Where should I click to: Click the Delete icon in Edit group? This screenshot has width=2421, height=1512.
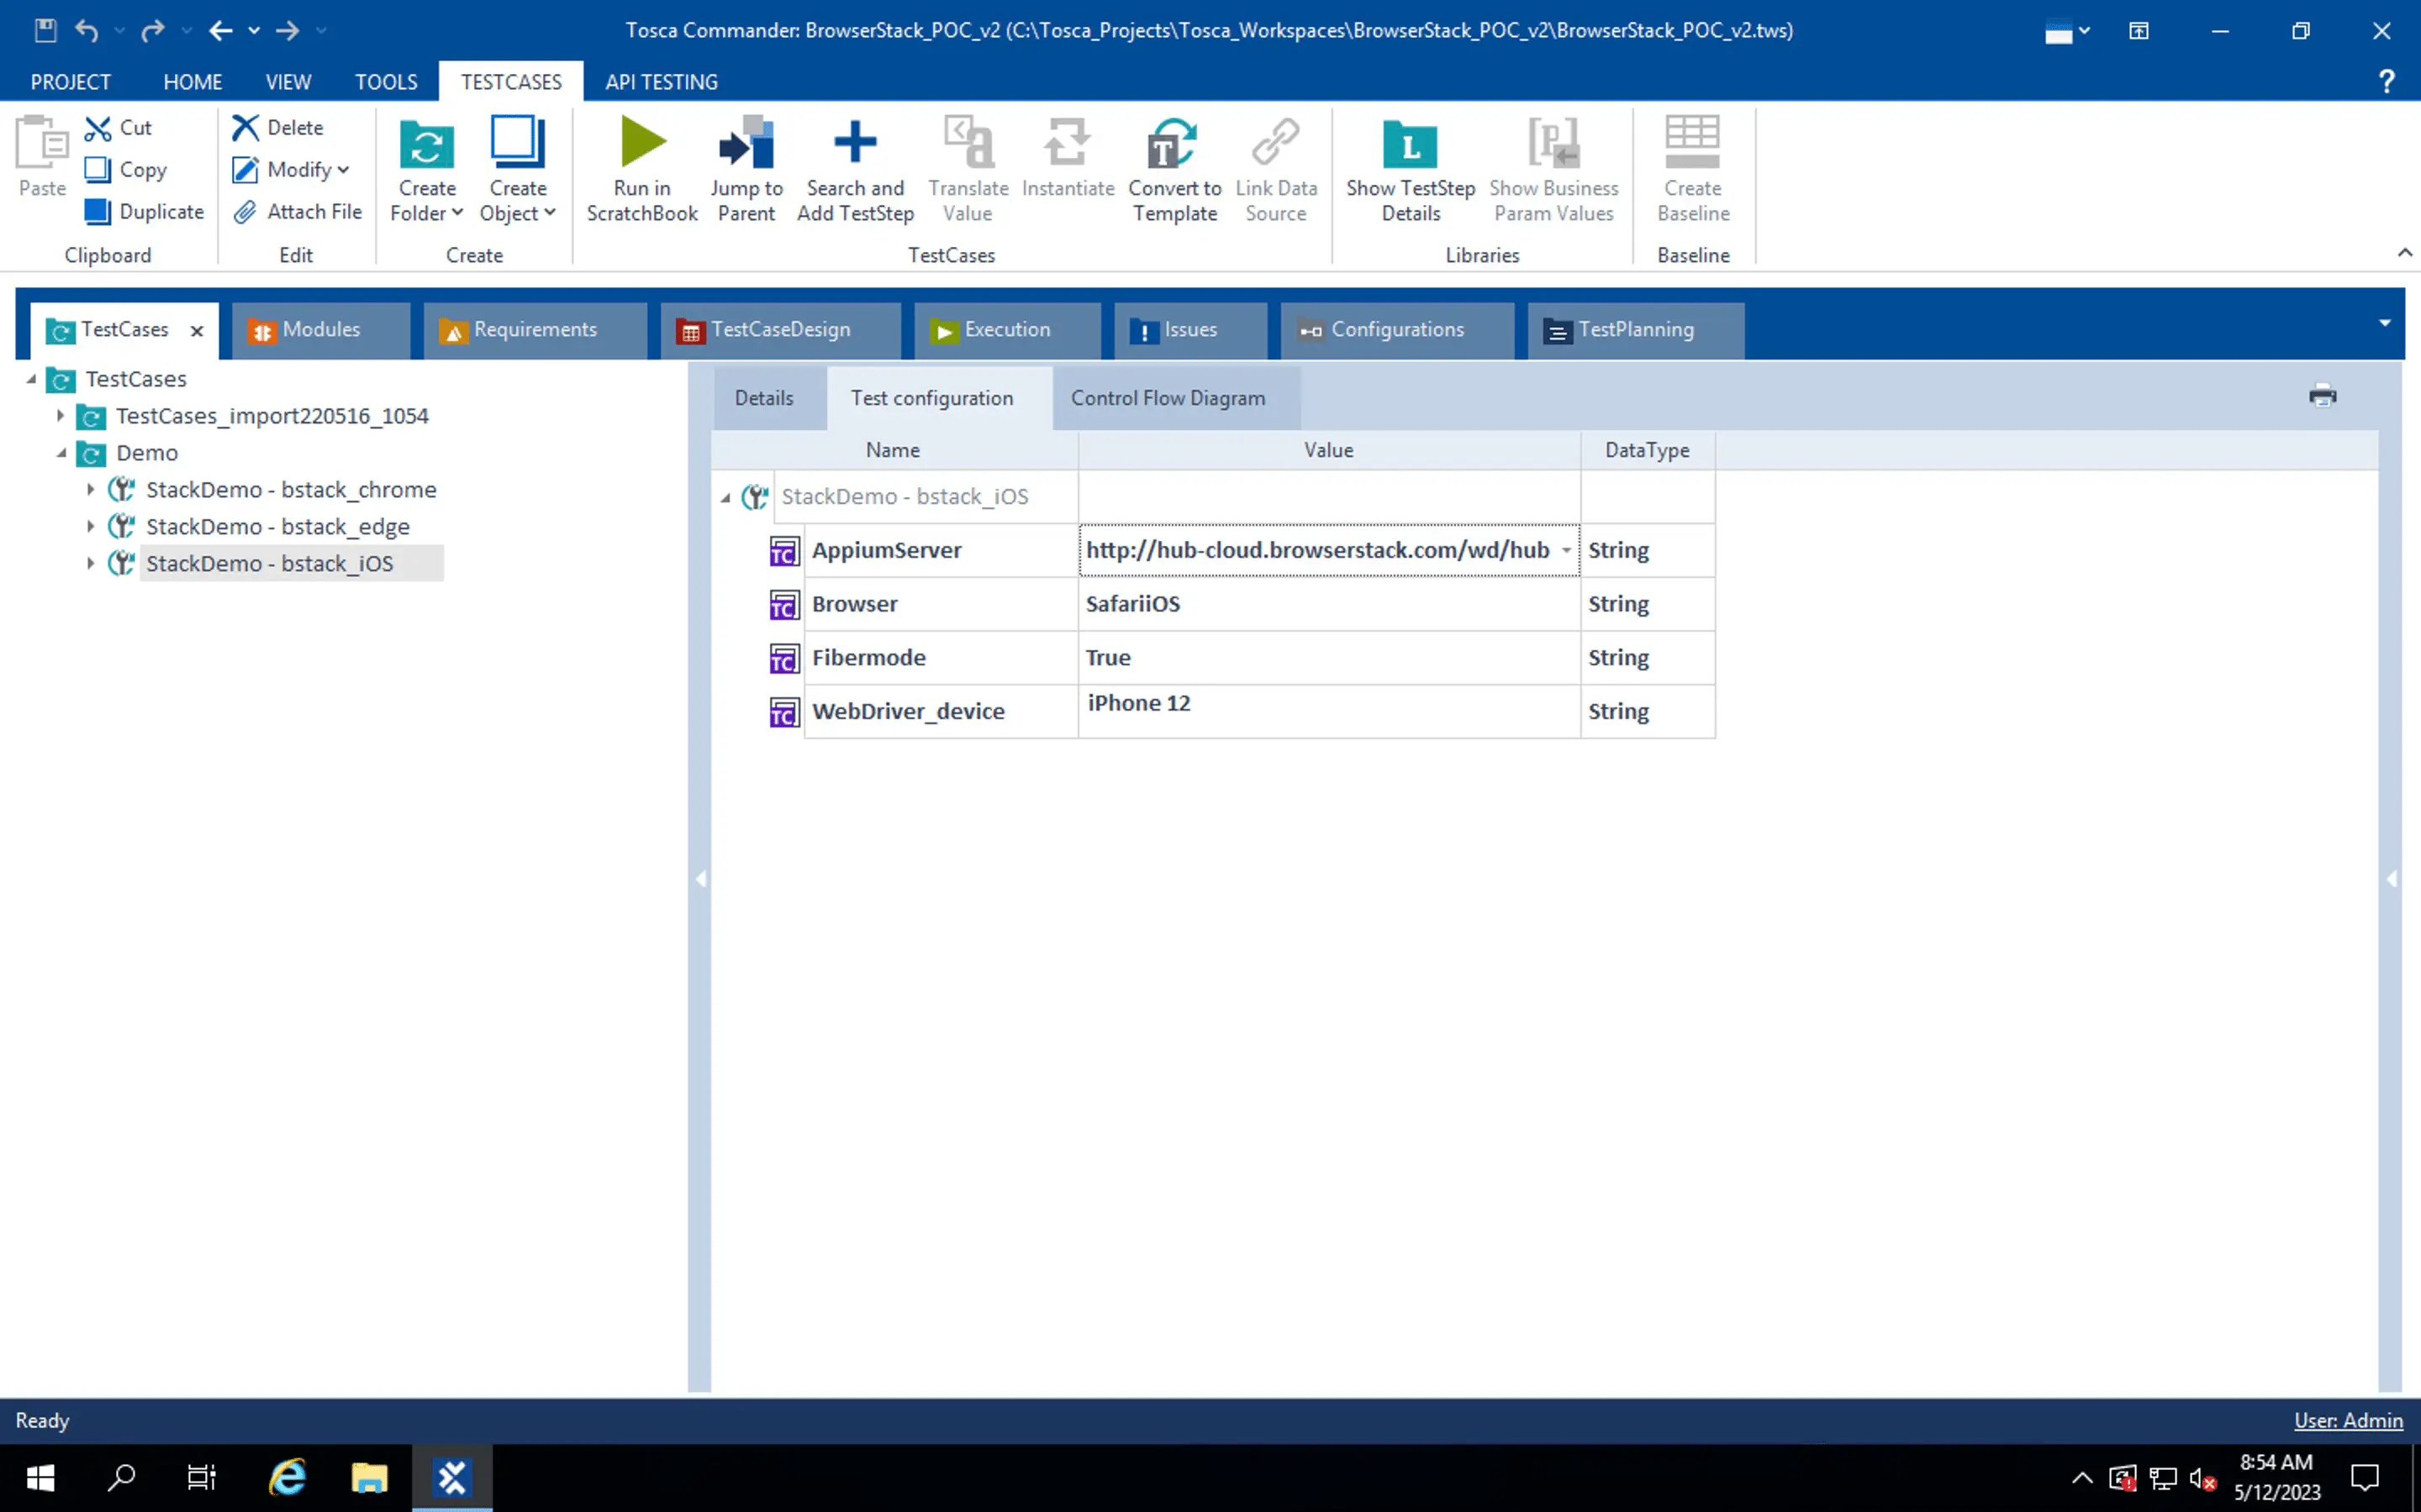click(x=246, y=128)
